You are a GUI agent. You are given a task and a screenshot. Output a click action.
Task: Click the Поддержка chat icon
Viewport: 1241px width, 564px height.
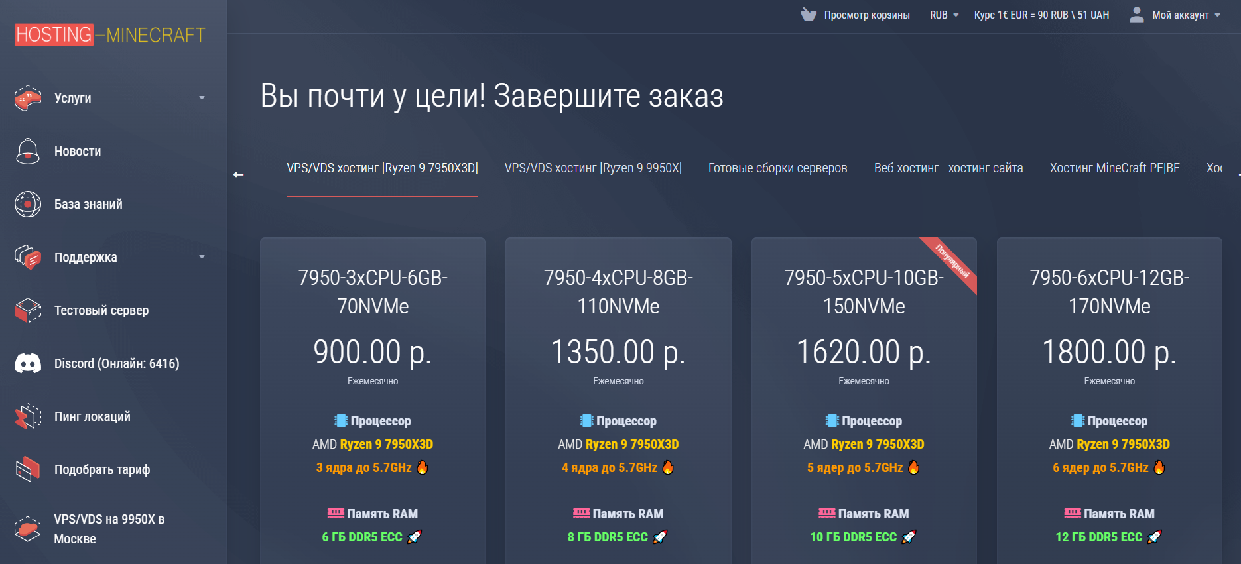(x=28, y=257)
